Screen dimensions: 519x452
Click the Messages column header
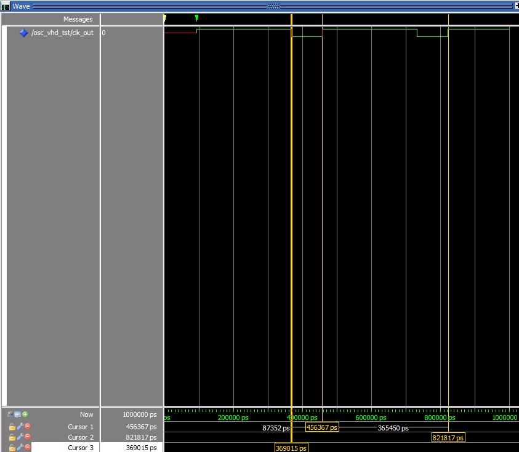point(78,19)
